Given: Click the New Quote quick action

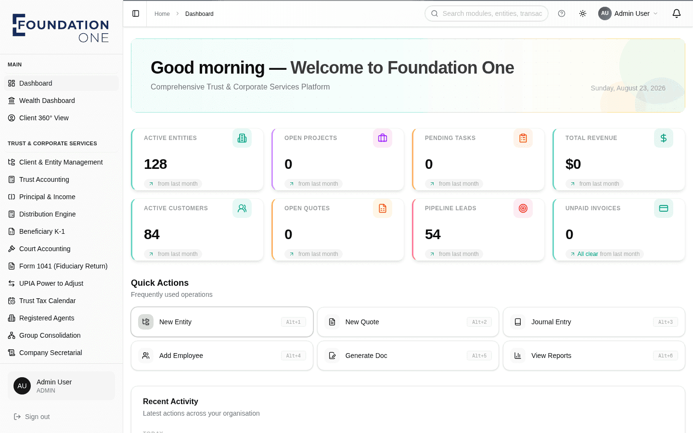Looking at the screenshot, I should coord(408,322).
